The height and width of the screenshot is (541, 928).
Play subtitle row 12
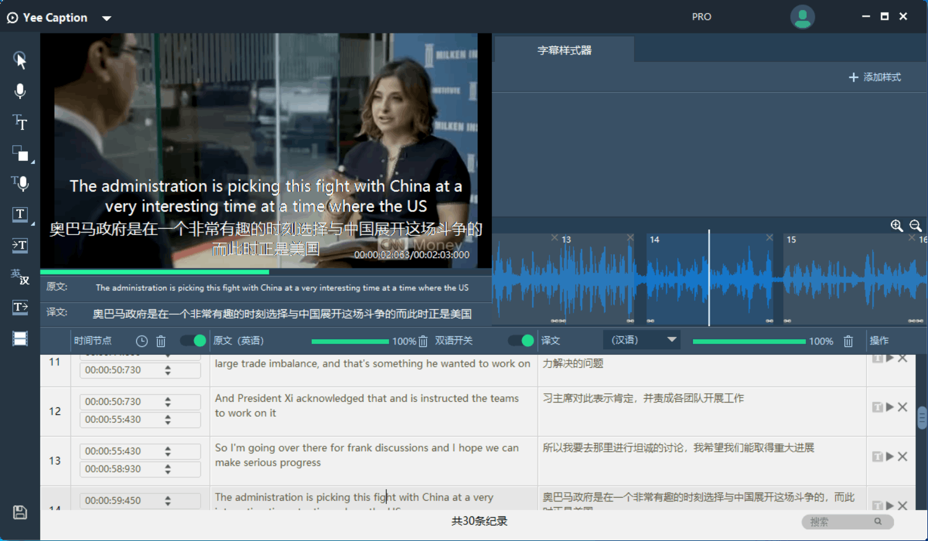coord(890,407)
